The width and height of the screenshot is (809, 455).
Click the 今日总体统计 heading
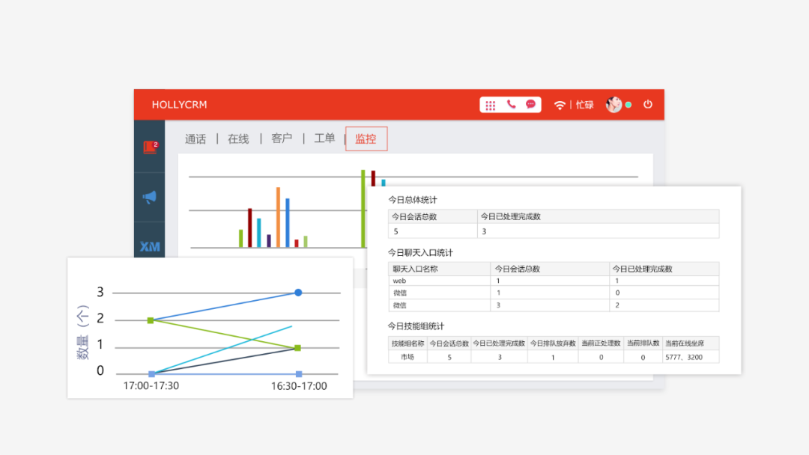[x=413, y=200]
